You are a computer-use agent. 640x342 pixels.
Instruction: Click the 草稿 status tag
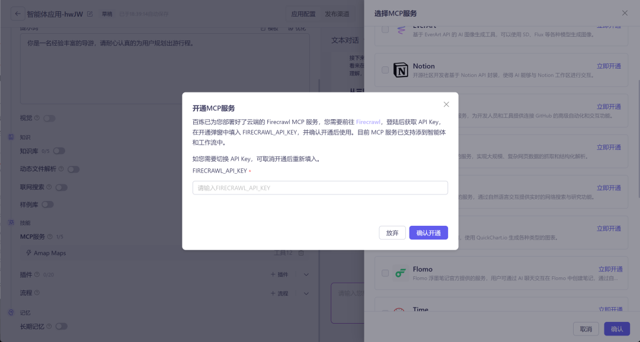point(107,14)
